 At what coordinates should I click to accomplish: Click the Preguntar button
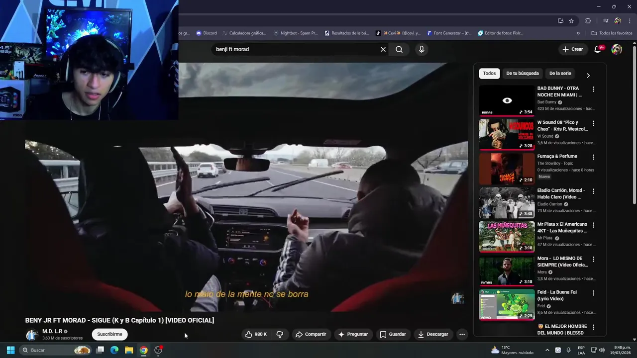point(353,334)
